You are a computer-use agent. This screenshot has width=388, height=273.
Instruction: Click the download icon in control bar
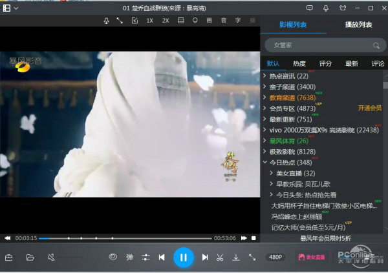click(236, 258)
